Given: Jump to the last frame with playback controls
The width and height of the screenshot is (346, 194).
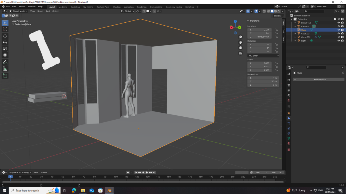Looking at the screenshot, I should (154, 172).
